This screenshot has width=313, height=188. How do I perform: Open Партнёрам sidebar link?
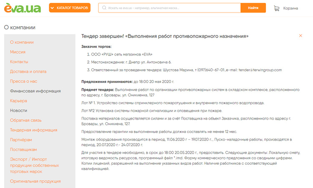click(x=21, y=140)
